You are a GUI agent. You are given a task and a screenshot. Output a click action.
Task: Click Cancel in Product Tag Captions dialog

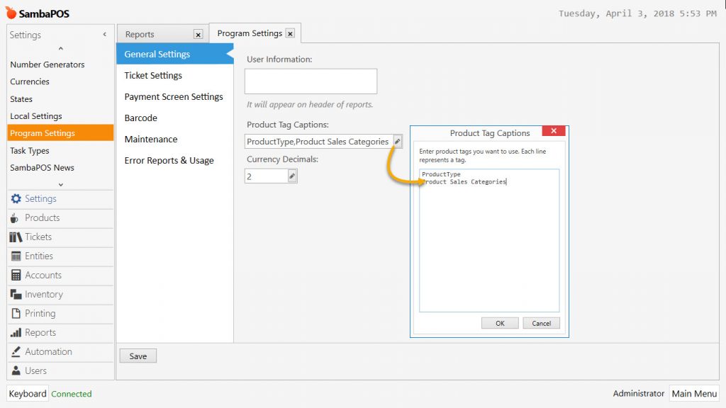[541, 323]
